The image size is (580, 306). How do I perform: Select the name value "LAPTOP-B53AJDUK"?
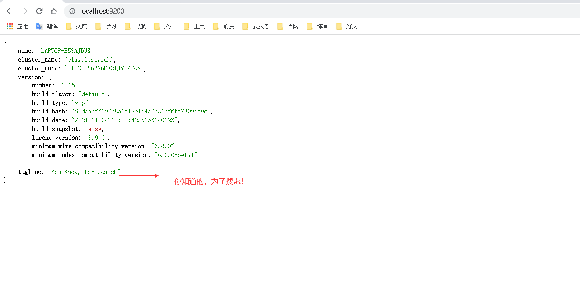coord(66,51)
